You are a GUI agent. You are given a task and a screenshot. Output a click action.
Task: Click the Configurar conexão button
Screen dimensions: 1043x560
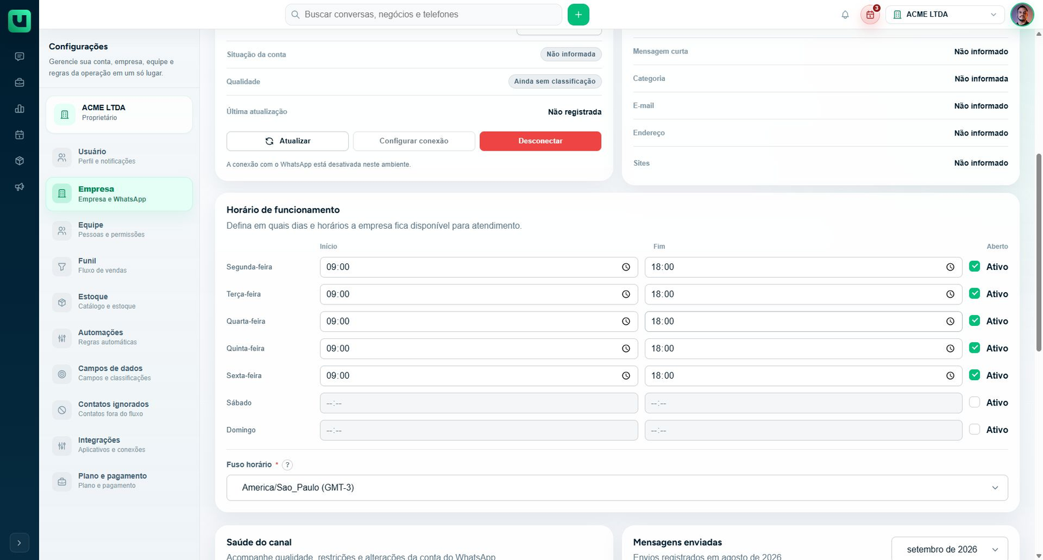[x=414, y=141]
